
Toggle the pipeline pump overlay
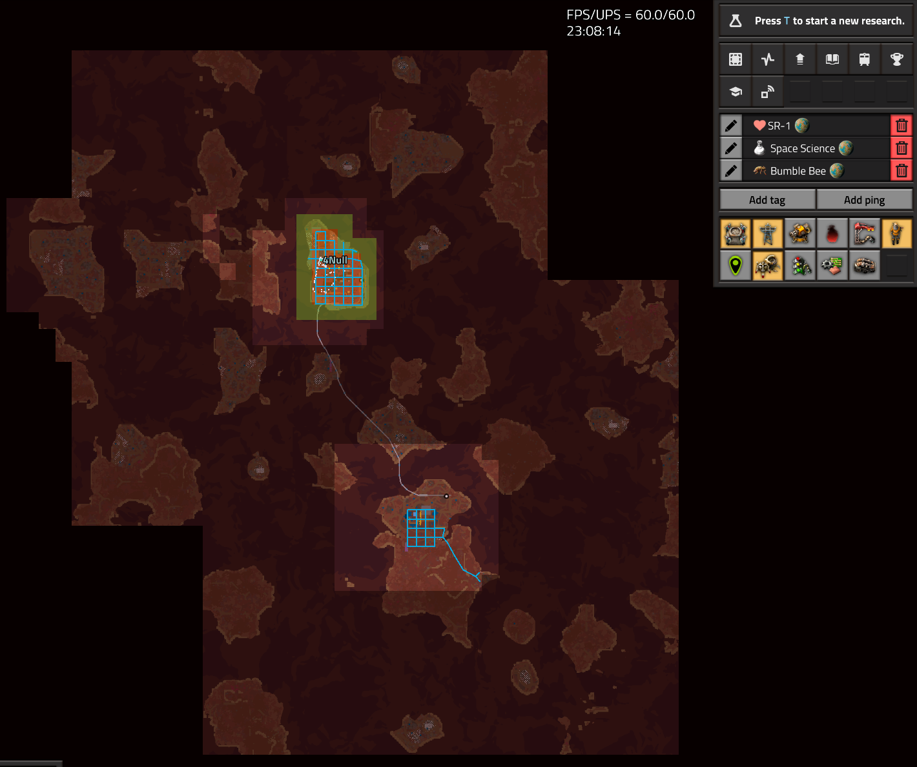tap(865, 234)
